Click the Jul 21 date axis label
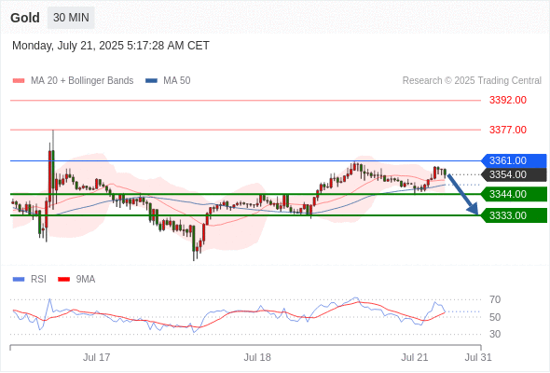Screen dimensions: 550x373 tap(415, 357)
